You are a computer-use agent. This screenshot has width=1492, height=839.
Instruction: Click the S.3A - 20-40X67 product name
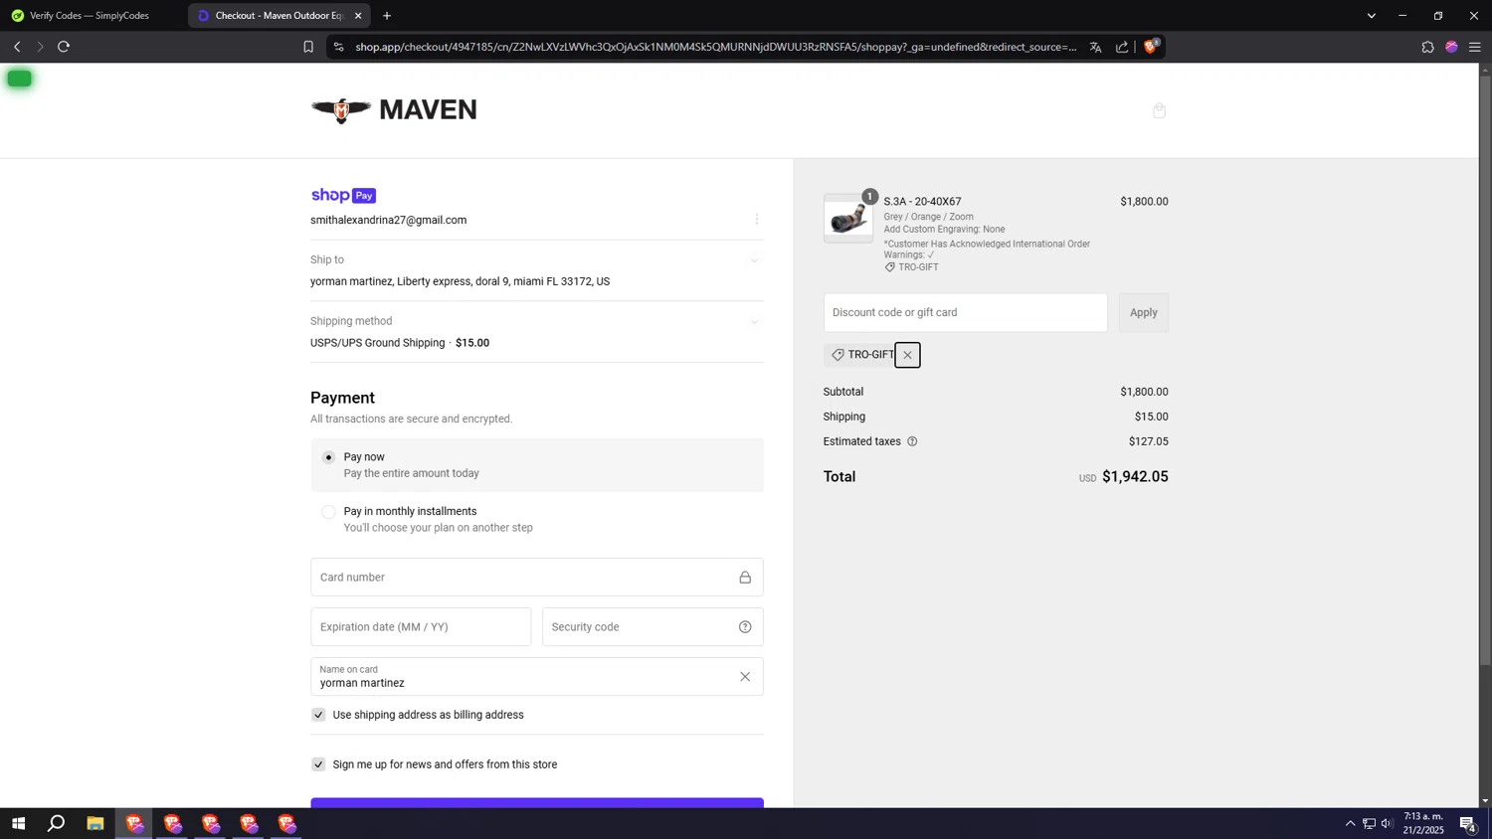tap(922, 202)
